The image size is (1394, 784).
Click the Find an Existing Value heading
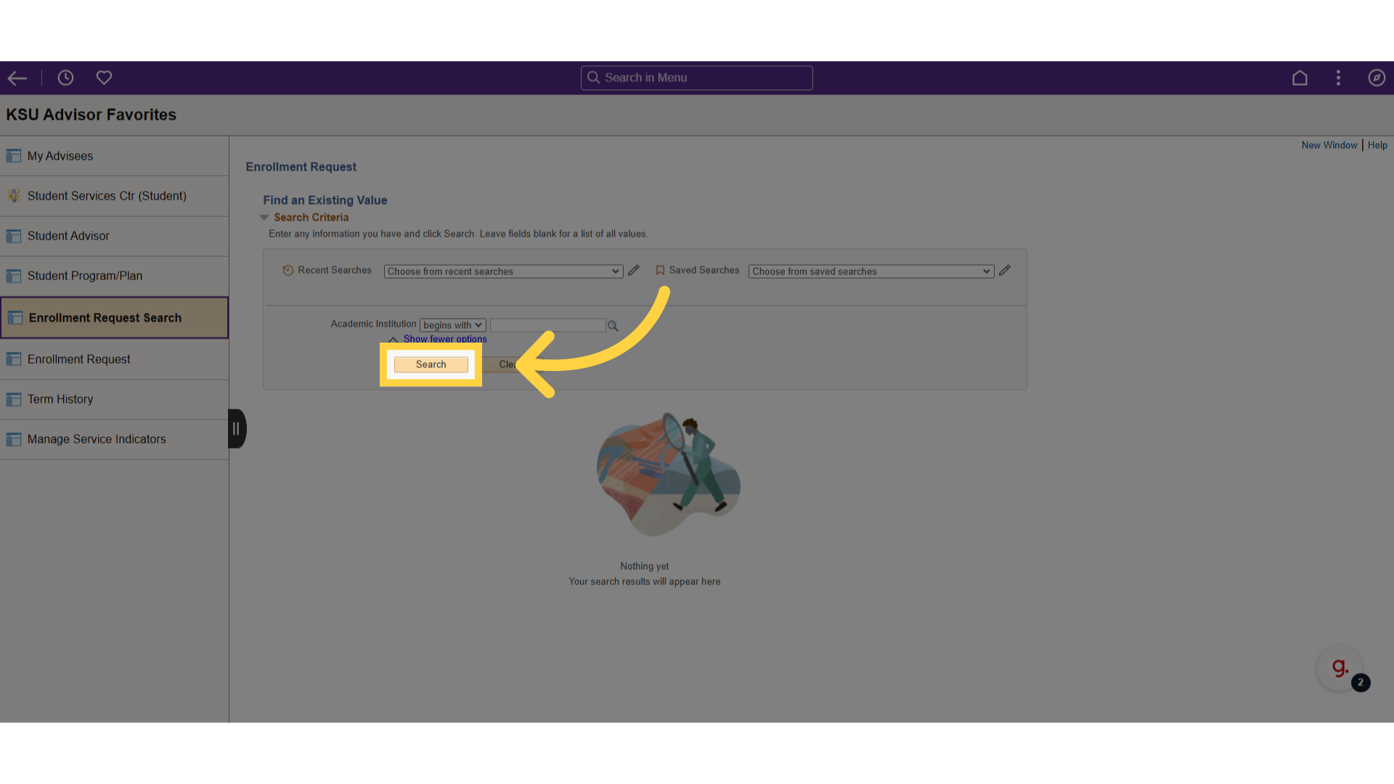(325, 200)
